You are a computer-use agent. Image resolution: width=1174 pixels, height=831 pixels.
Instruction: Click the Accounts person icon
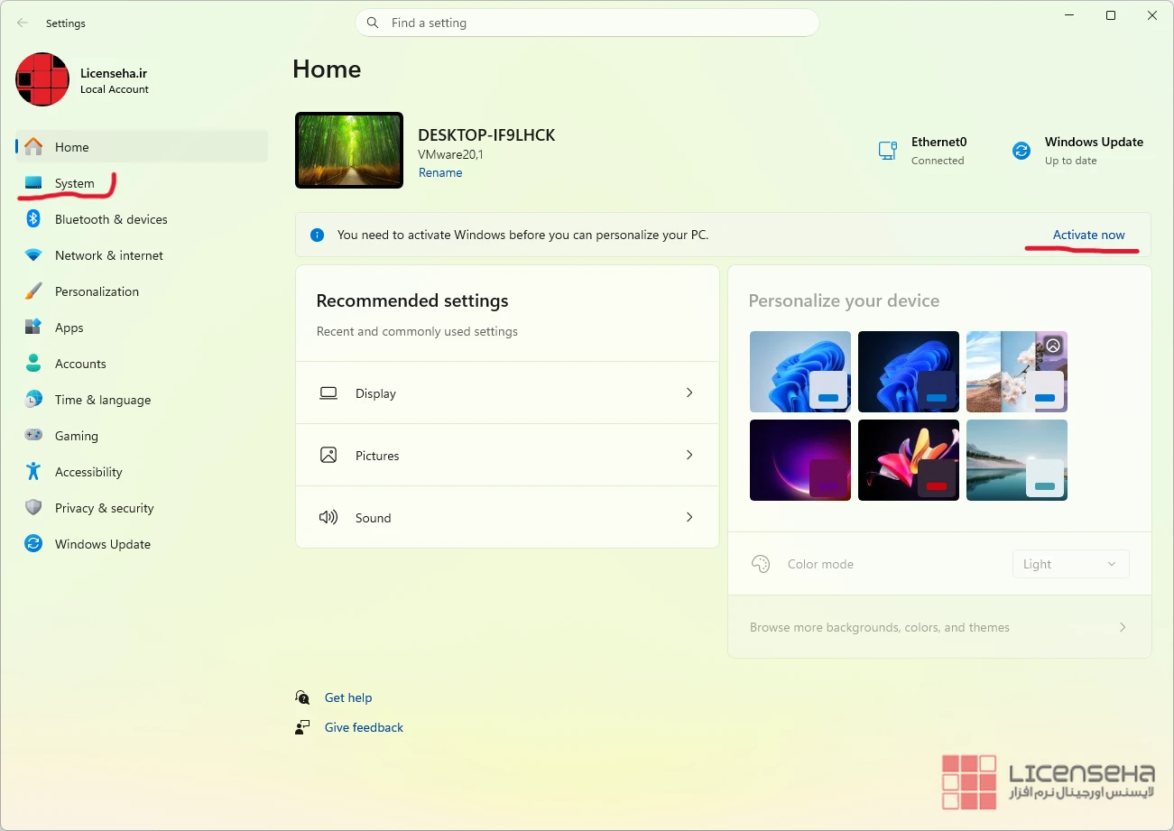pyautogui.click(x=33, y=364)
